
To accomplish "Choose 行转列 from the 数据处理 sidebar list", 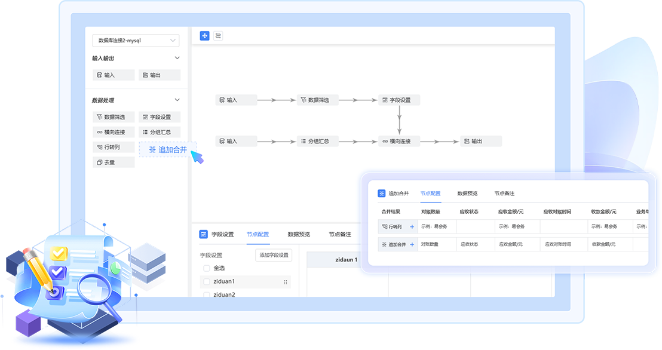I will [x=114, y=147].
